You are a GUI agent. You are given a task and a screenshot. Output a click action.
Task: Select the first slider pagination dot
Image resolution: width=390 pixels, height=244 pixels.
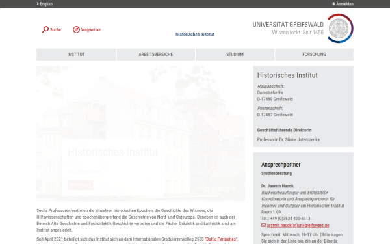(207, 189)
